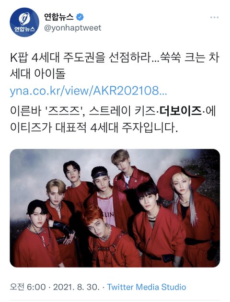
Task: Click the blue verified badge
Action: (80, 17)
